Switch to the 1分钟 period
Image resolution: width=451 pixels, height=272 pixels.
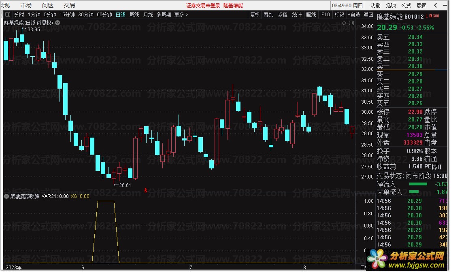click(x=34, y=15)
